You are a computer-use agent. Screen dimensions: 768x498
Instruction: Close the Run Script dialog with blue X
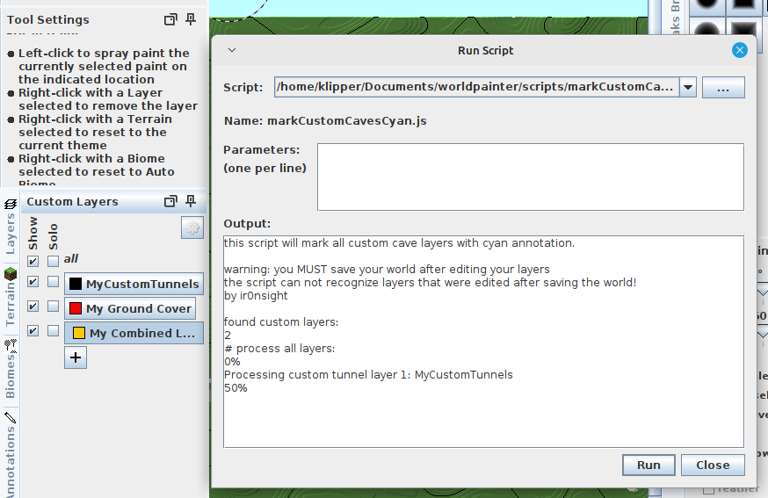click(740, 50)
